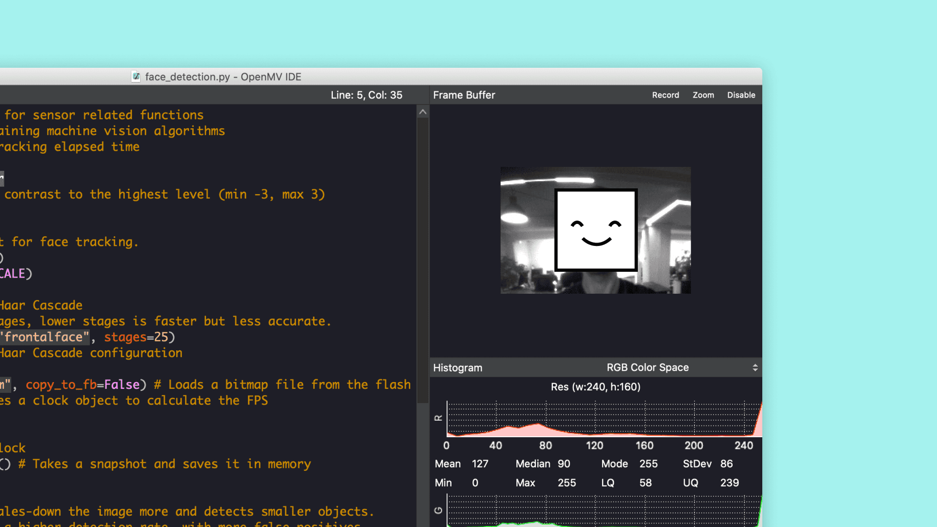Click the smiley face overlay in the frame buffer
This screenshot has width=937, height=527.
coord(595,230)
